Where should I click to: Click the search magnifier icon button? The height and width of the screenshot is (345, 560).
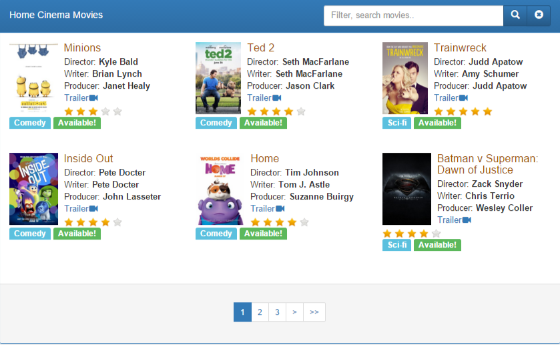(x=515, y=15)
